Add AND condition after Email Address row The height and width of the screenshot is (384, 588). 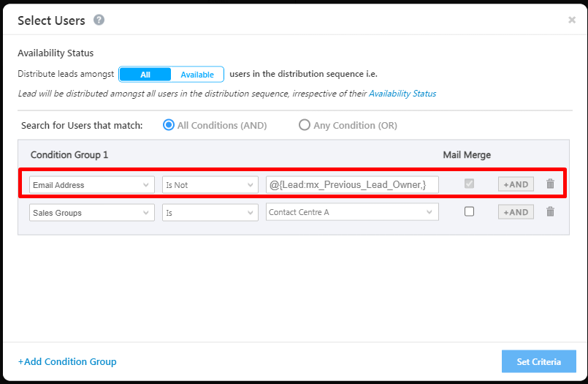coord(516,184)
